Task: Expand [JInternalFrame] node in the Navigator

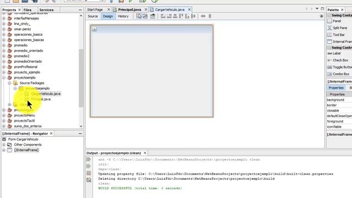Action: click(x=4, y=150)
